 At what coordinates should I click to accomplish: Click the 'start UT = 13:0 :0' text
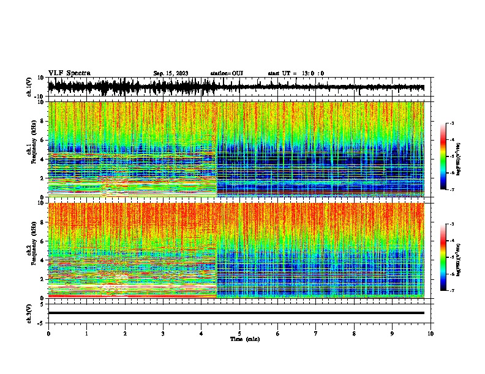pos(296,73)
